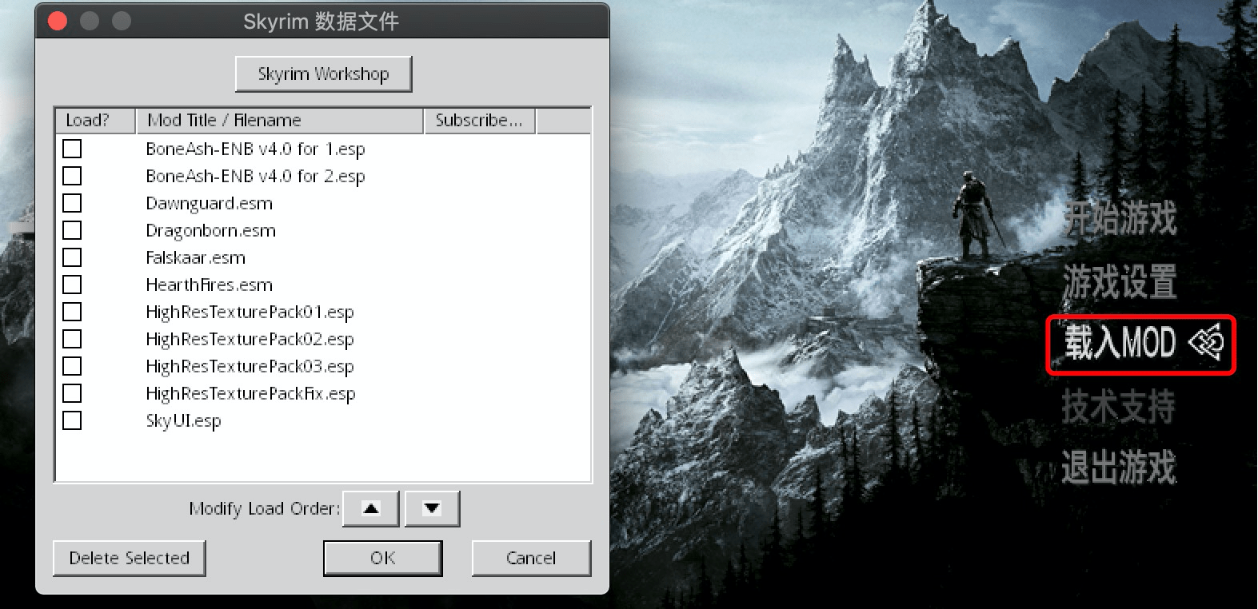
Task: Toggle HighResTexturePack03.esp checkbox
Action: coord(72,366)
